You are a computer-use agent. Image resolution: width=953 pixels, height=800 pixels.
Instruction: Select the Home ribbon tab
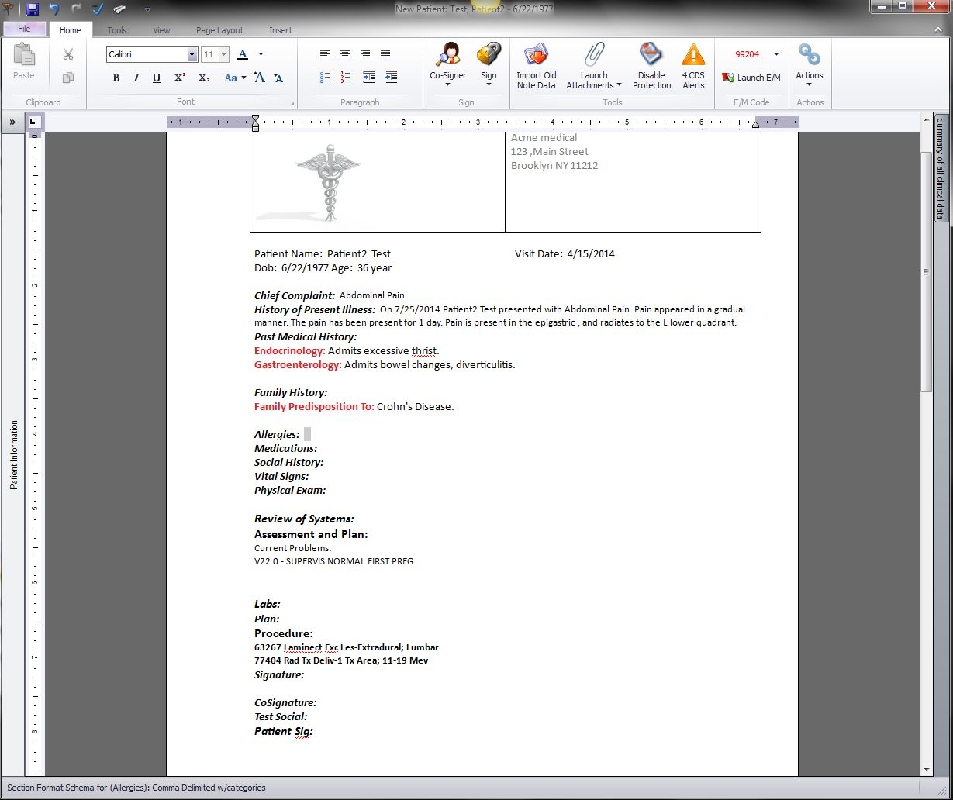pos(71,30)
